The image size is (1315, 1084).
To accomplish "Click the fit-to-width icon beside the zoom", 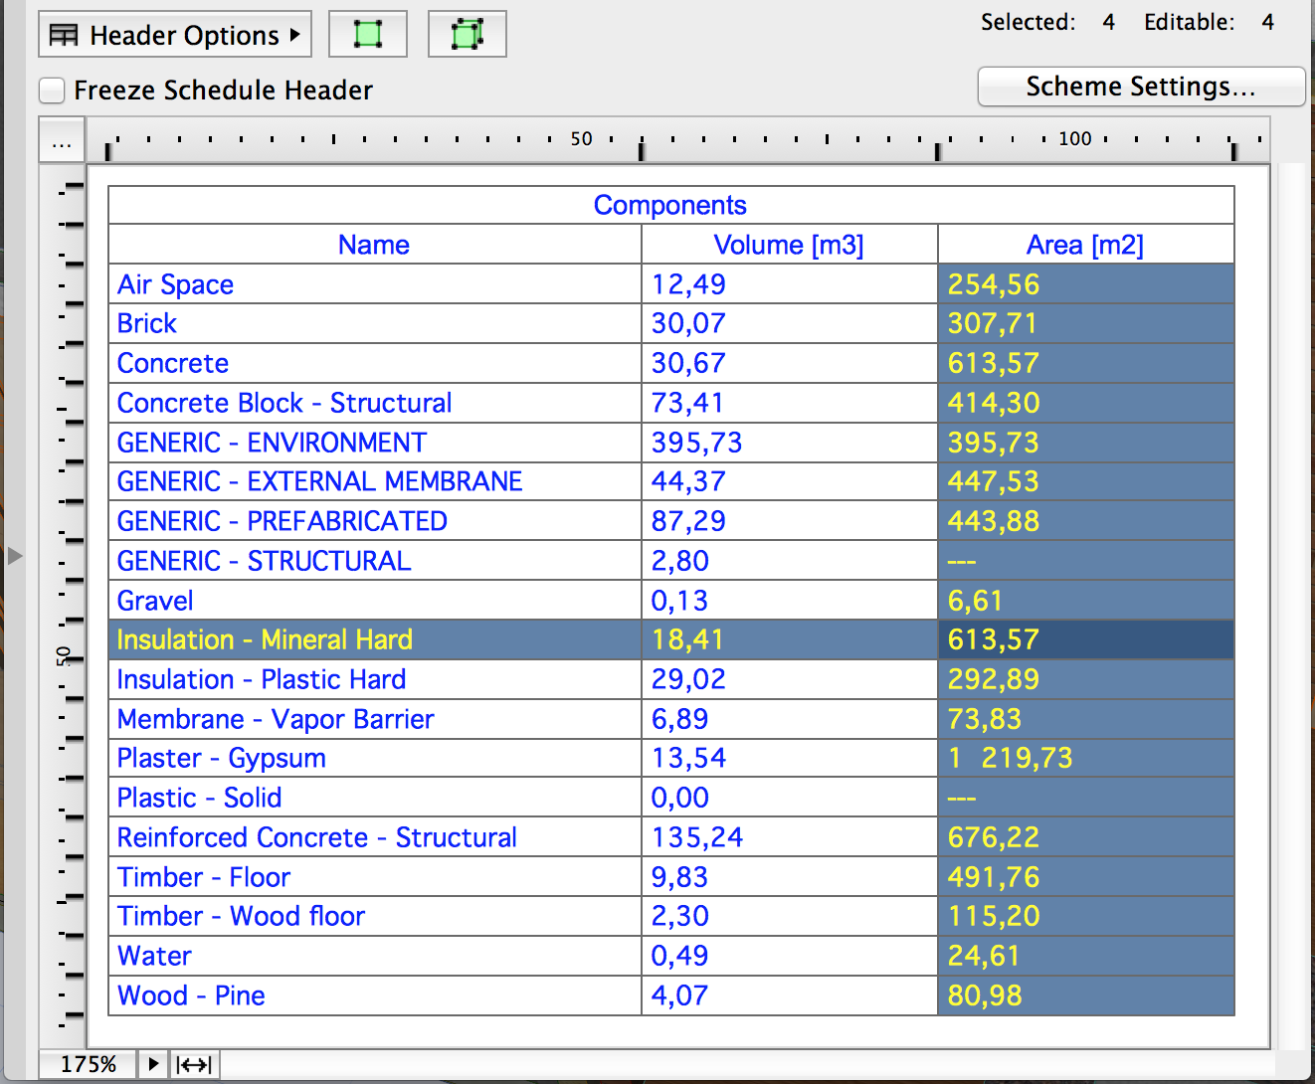I will [x=194, y=1064].
